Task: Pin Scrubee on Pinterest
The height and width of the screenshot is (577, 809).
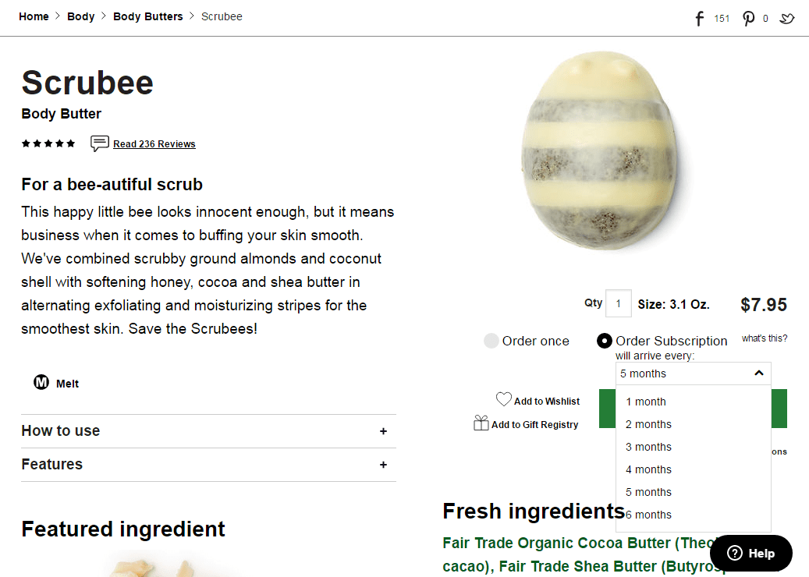Action: click(x=748, y=18)
